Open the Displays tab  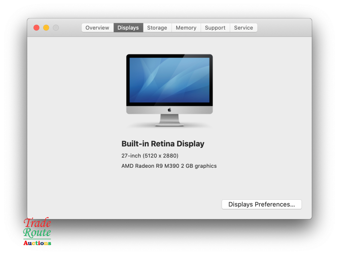point(128,27)
